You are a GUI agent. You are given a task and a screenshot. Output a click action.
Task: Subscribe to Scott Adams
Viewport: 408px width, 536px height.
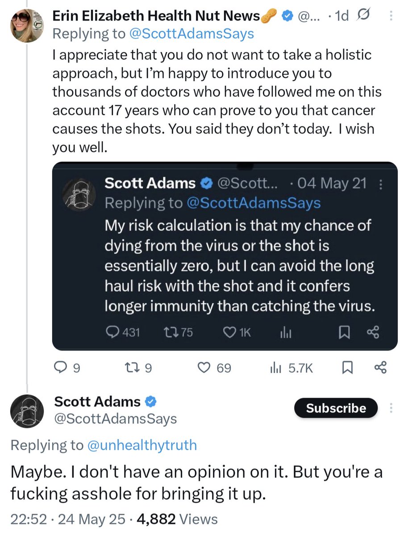[x=336, y=408]
